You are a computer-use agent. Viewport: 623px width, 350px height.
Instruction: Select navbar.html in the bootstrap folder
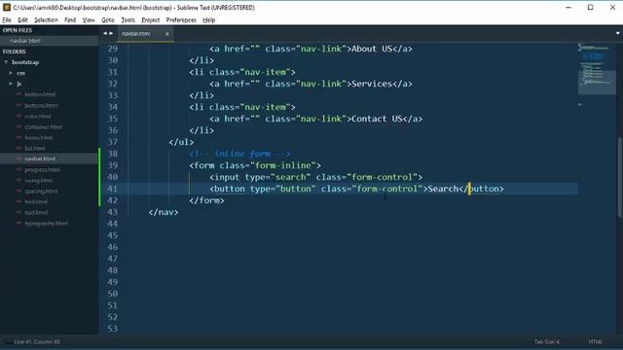pyautogui.click(x=40, y=158)
